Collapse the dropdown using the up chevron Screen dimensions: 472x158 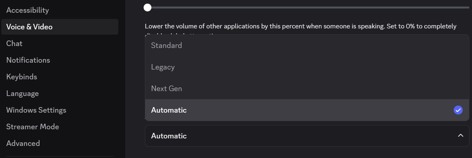coord(461,135)
